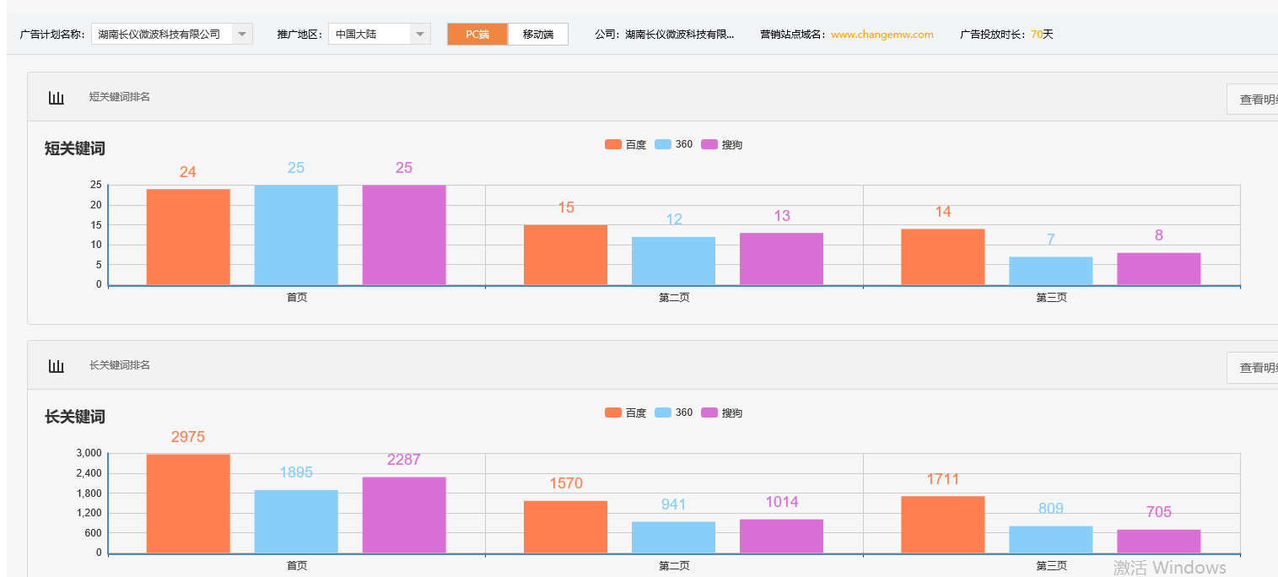
Task: Click the bar chart icon beside 长关键词排名
Action: (x=57, y=365)
